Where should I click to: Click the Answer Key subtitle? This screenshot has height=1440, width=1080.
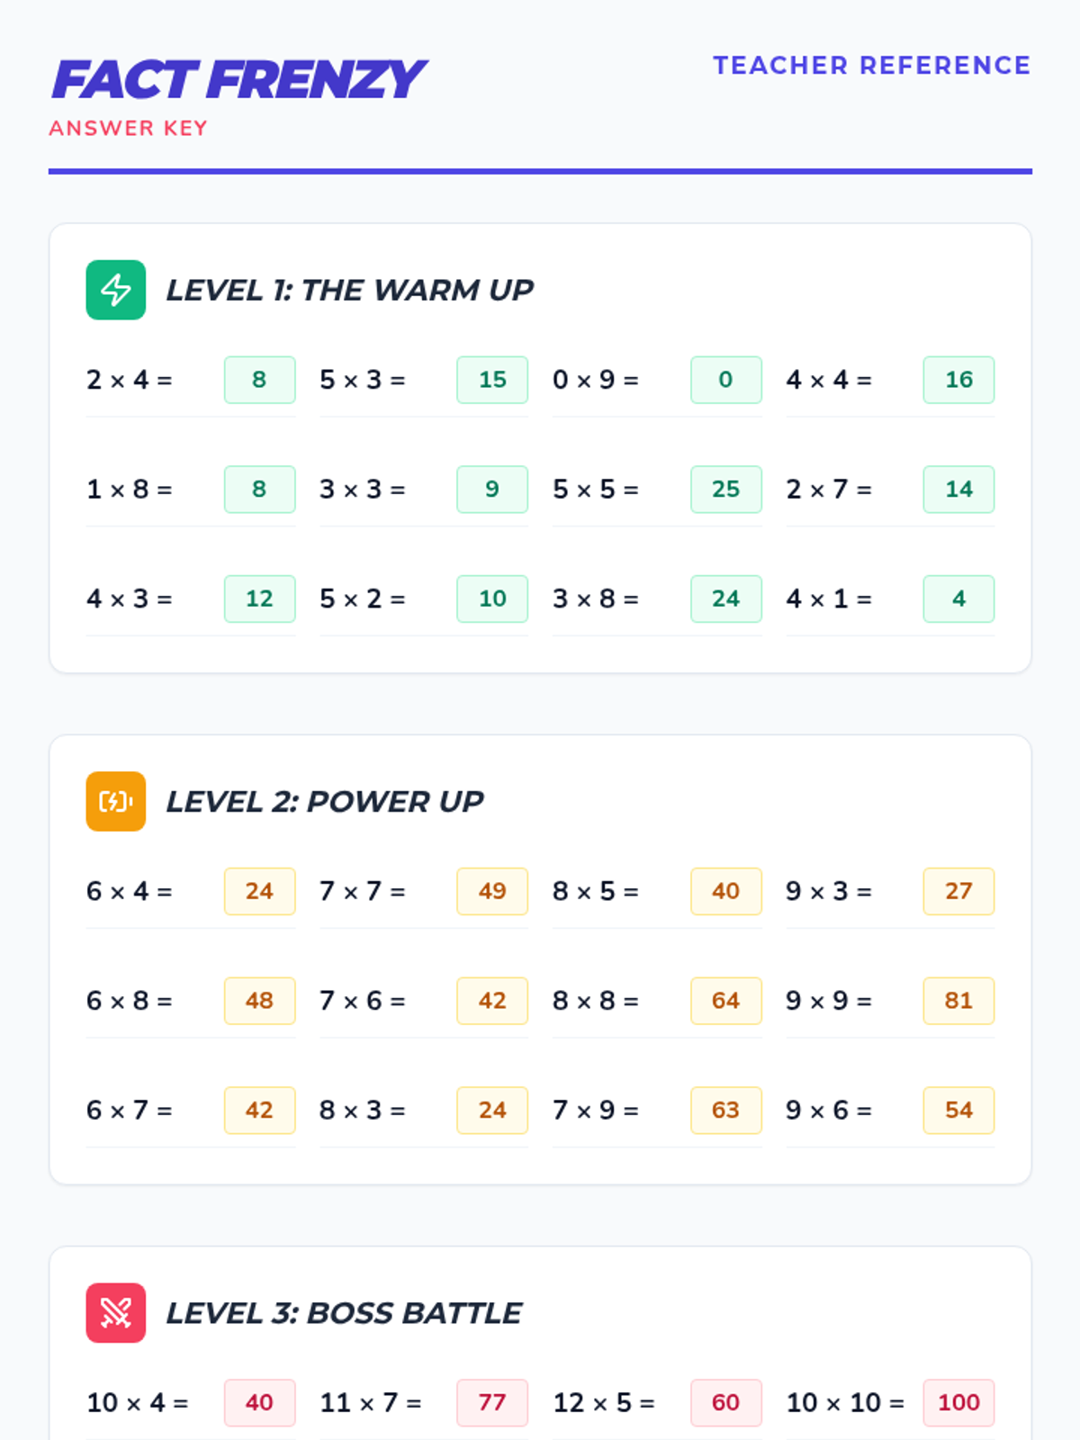[129, 128]
